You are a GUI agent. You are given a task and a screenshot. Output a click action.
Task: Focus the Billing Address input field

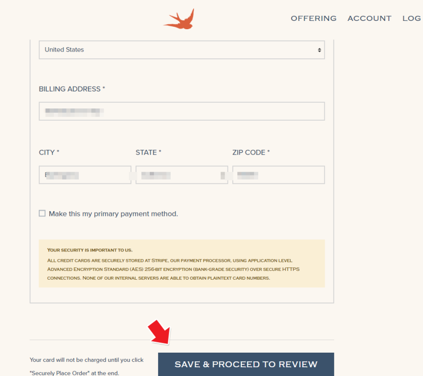coord(182,111)
